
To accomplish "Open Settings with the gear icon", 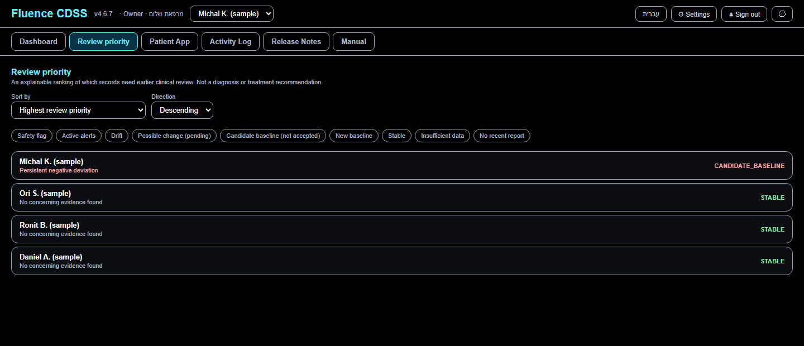I will tap(693, 14).
